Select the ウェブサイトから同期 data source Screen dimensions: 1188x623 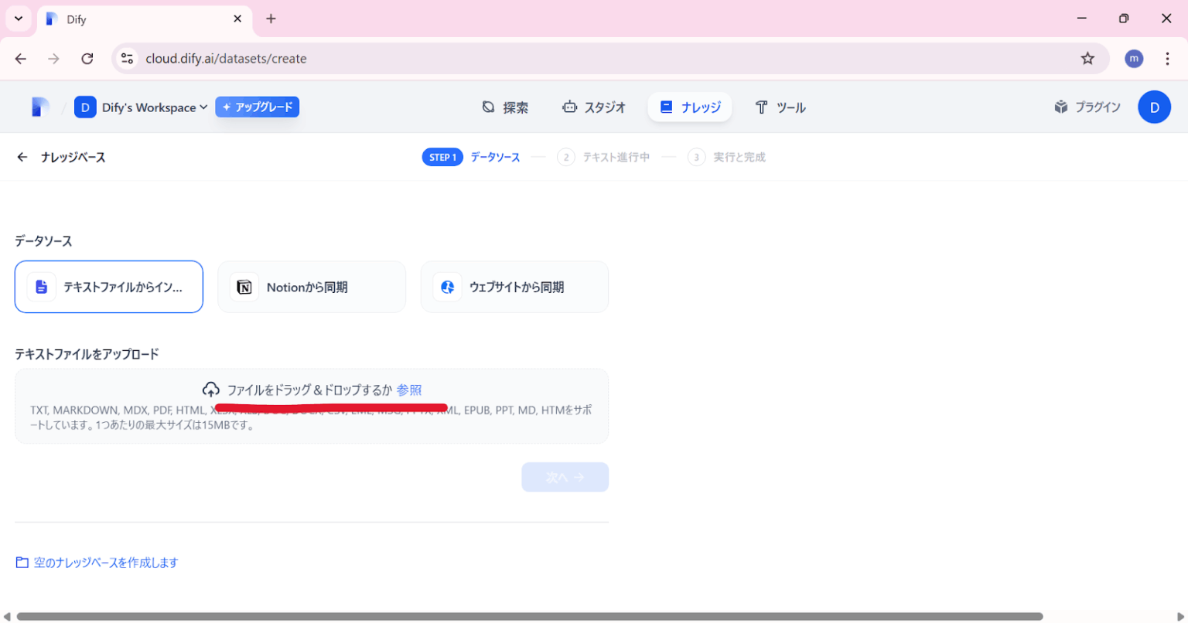click(x=514, y=287)
